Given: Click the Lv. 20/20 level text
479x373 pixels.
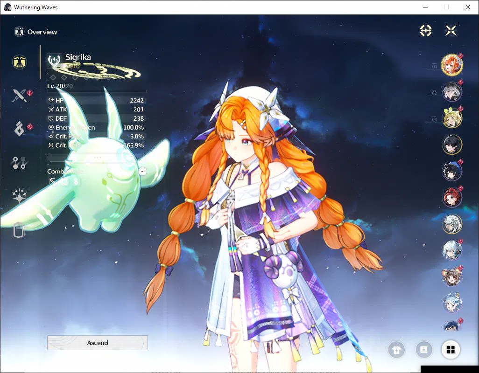Looking at the screenshot, I should tap(60, 86).
